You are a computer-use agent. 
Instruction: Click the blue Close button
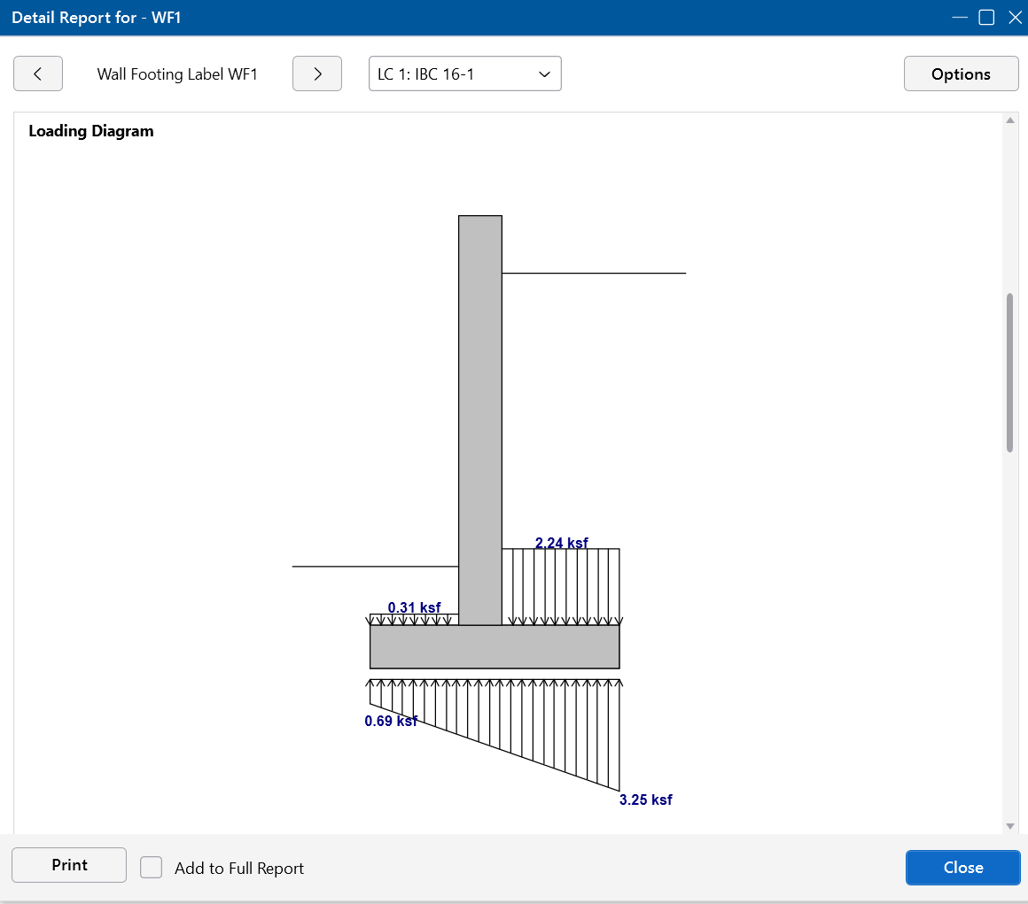[962, 868]
